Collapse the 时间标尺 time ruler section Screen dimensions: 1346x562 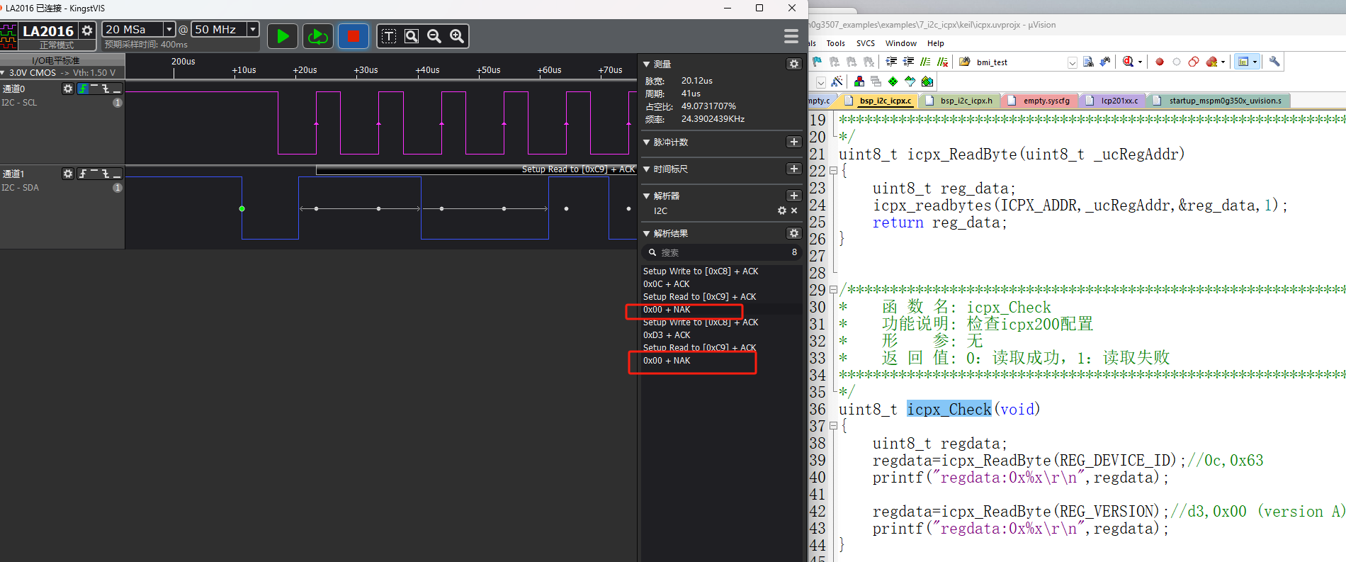(646, 169)
